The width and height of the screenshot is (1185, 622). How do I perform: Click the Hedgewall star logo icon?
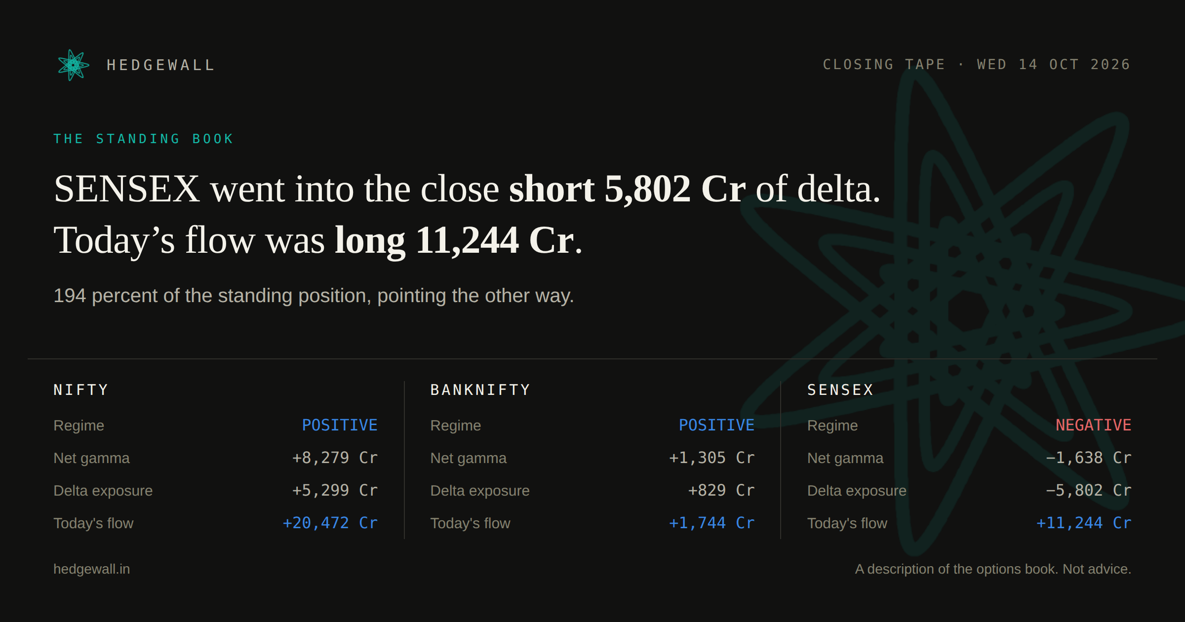tap(73, 65)
